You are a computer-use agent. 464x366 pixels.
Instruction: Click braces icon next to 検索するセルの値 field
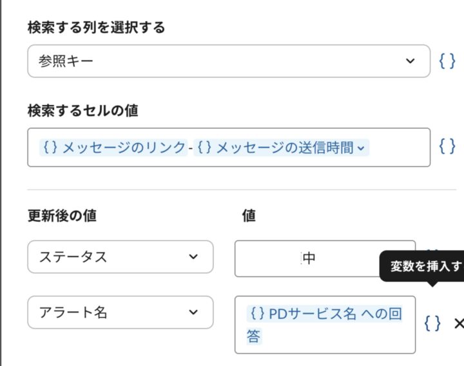[x=447, y=147]
